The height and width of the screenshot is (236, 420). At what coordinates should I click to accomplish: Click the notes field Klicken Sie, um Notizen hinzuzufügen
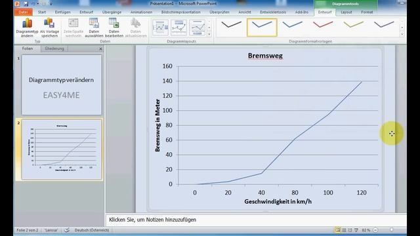tap(256, 220)
